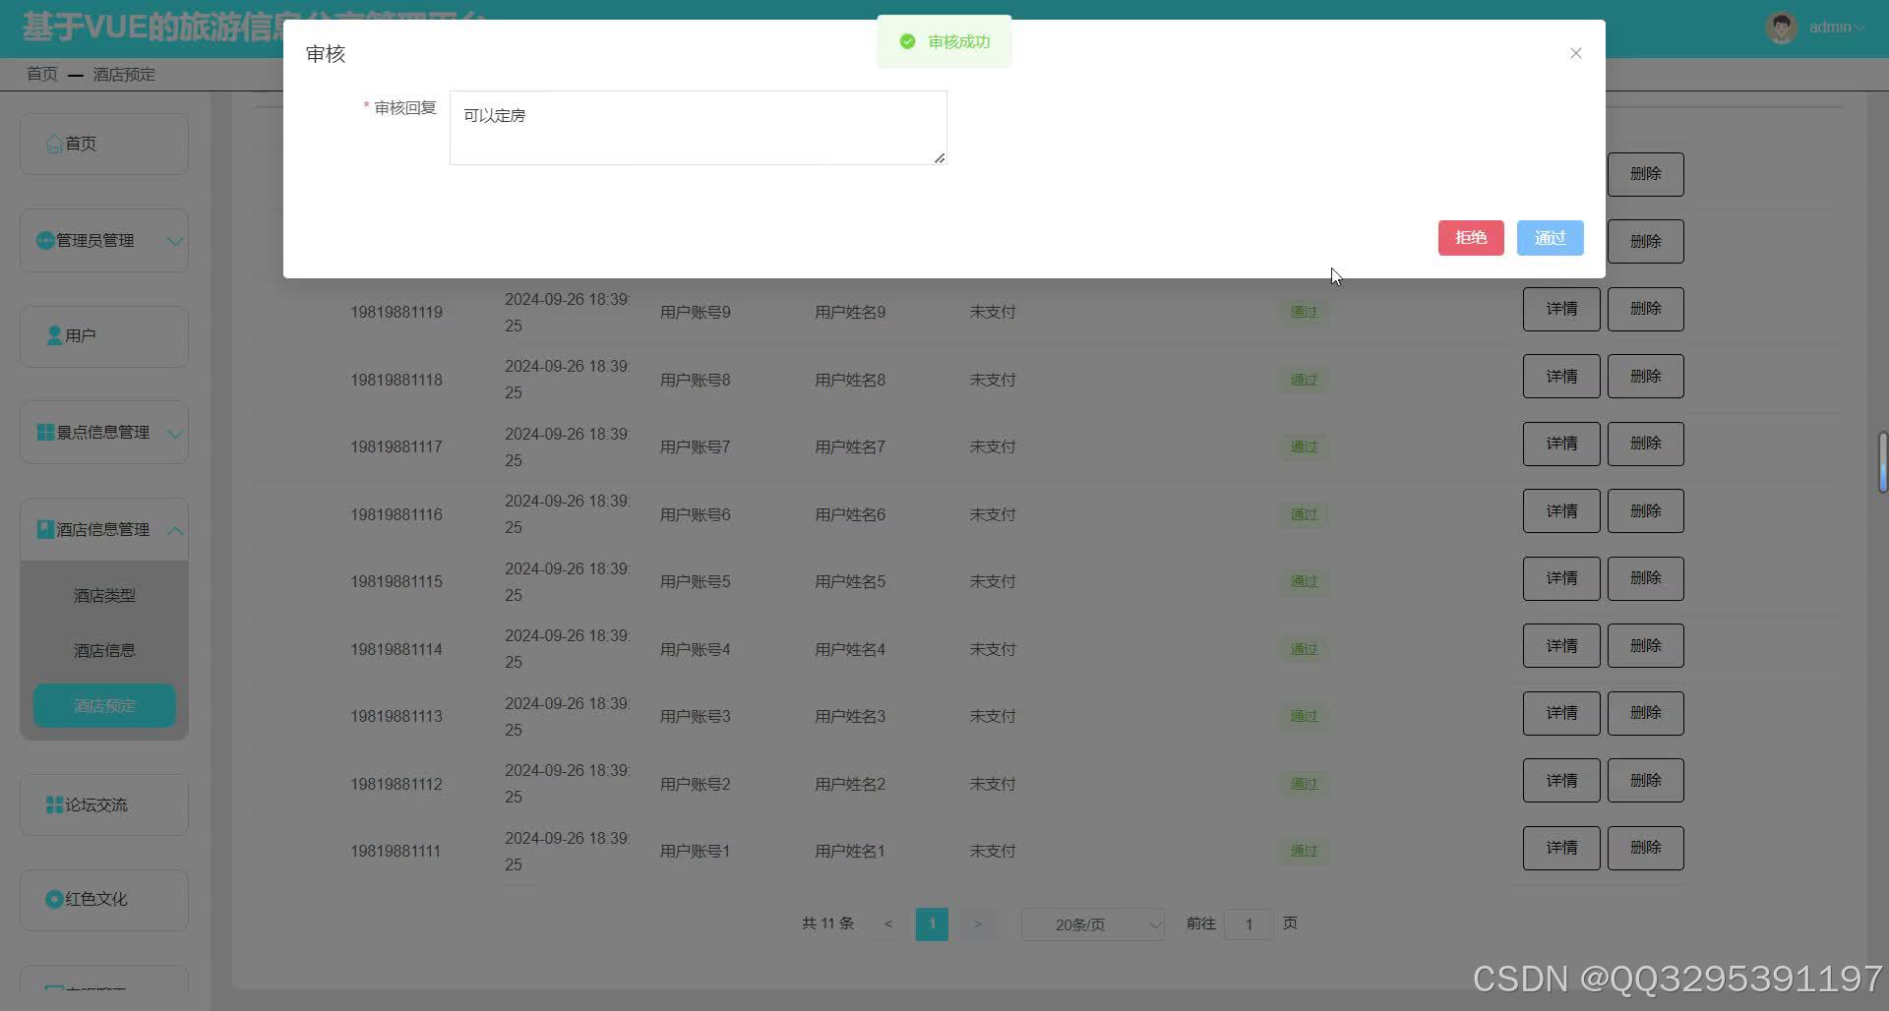Expand the 管理员管理 chevron

tap(175, 241)
